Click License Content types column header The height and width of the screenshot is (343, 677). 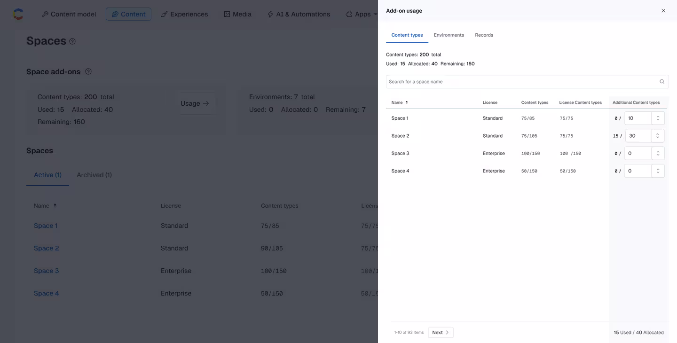tap(580, 102)
